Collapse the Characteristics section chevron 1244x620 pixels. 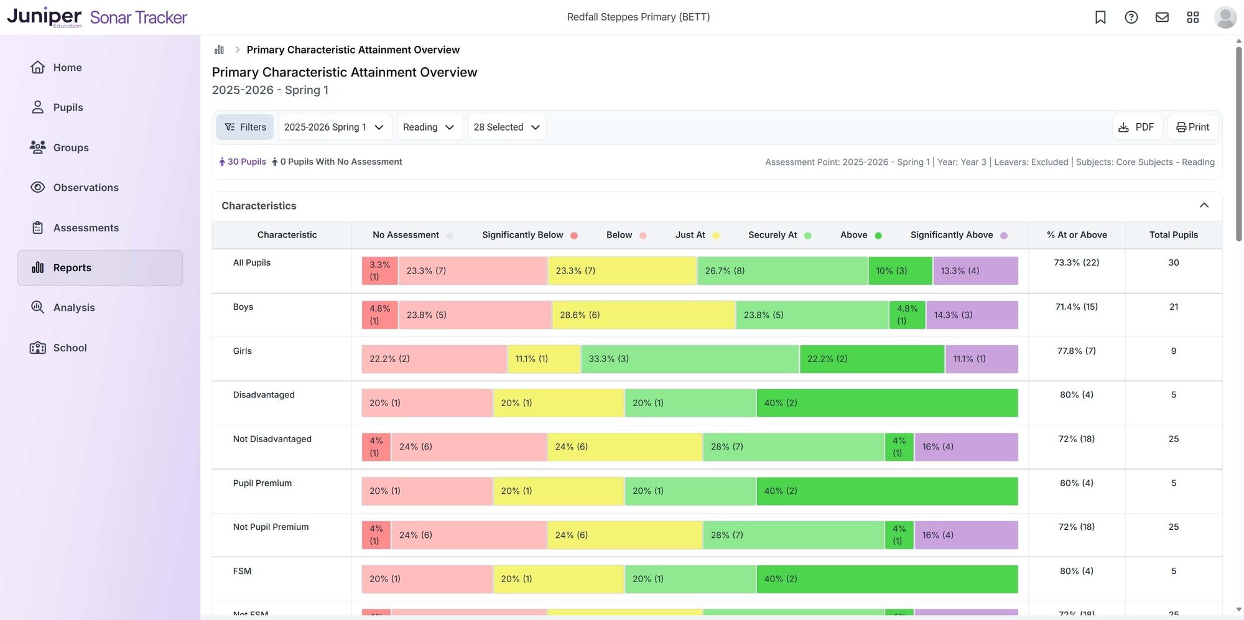1205,205
